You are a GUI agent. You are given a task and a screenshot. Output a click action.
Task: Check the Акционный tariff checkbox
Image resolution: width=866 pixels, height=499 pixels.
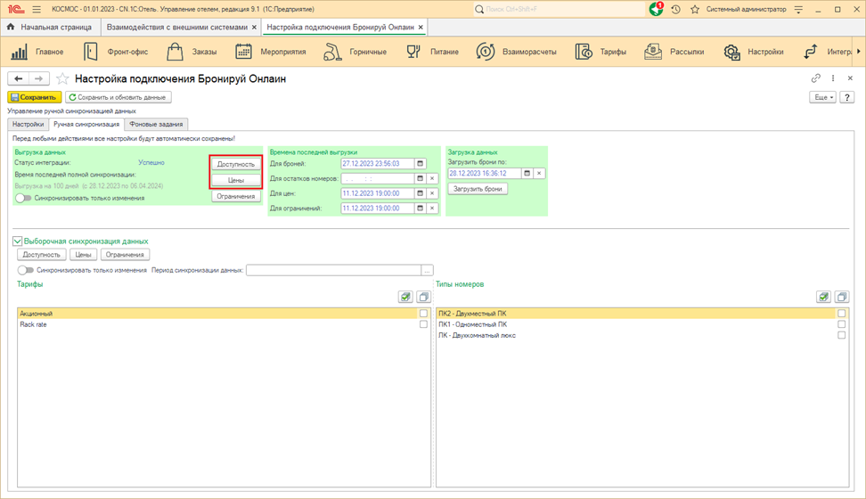[423, 314]
